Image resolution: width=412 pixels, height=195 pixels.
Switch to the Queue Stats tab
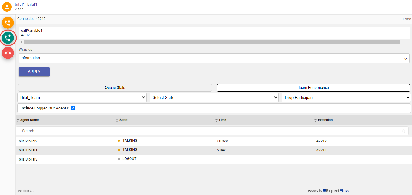115,88
